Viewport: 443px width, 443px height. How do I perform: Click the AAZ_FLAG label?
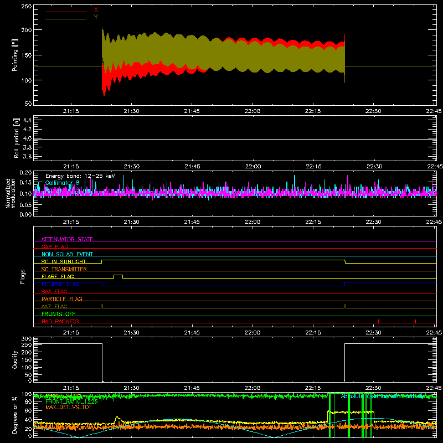tap(54, 306)
